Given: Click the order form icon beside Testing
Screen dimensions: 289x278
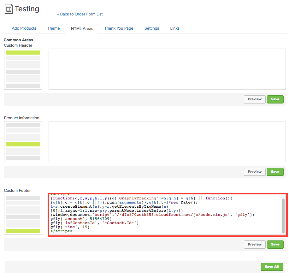Looking at the screenshot, I should coord(9,9).
